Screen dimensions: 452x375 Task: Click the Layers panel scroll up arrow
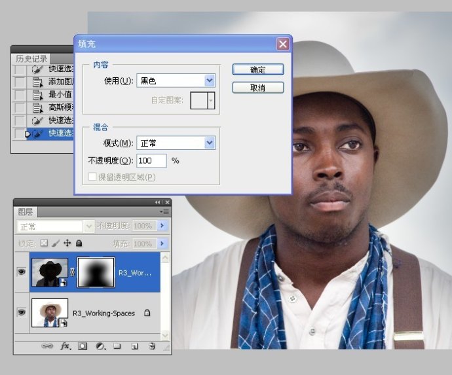pos(165,257)
